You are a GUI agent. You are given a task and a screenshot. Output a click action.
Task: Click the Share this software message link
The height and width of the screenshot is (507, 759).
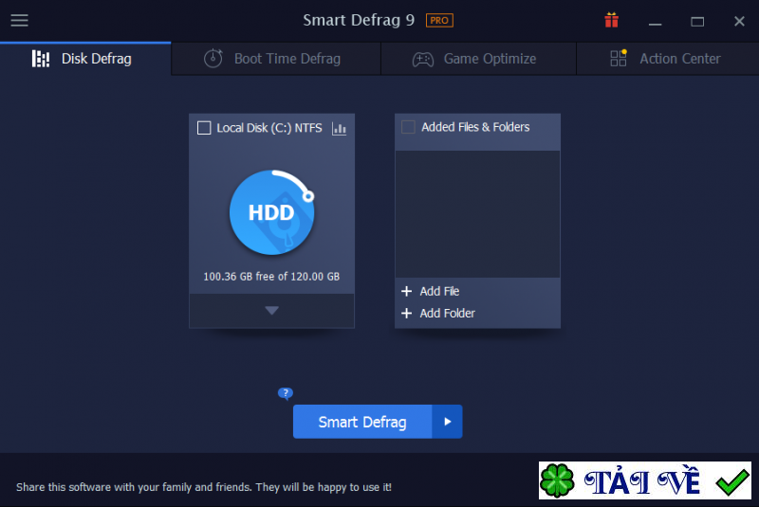(x=204, y=487)
